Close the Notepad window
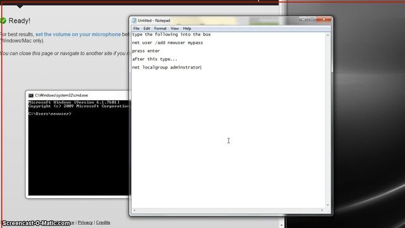The height and width of the screenshot is (228, 405). click(323, 19)
